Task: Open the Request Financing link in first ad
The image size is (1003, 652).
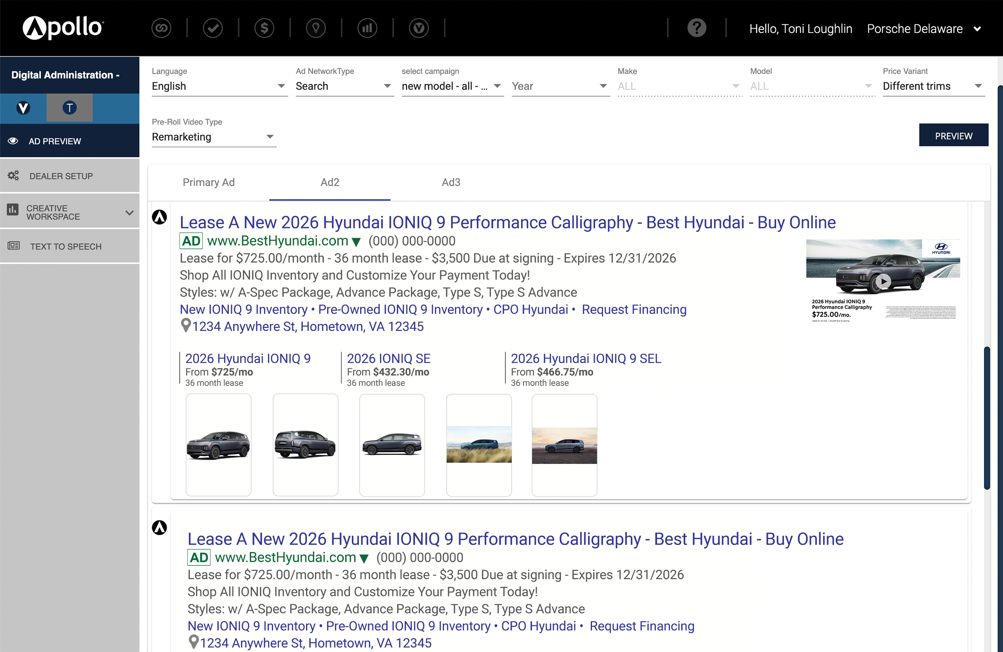Action: 634,310
